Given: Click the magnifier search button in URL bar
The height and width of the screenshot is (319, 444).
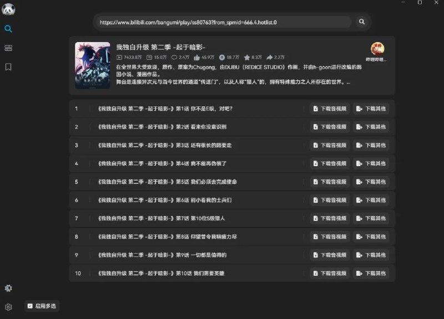Looking at the screenshot, I should (x=362, y=22).
